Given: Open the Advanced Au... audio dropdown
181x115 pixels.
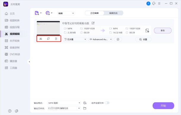Looking at the screenshot, I should (100, 39).
